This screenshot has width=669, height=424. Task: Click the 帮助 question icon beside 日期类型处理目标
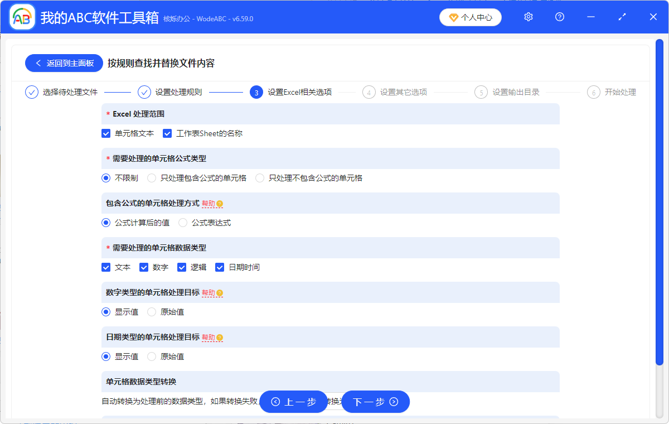click(220, 338)
